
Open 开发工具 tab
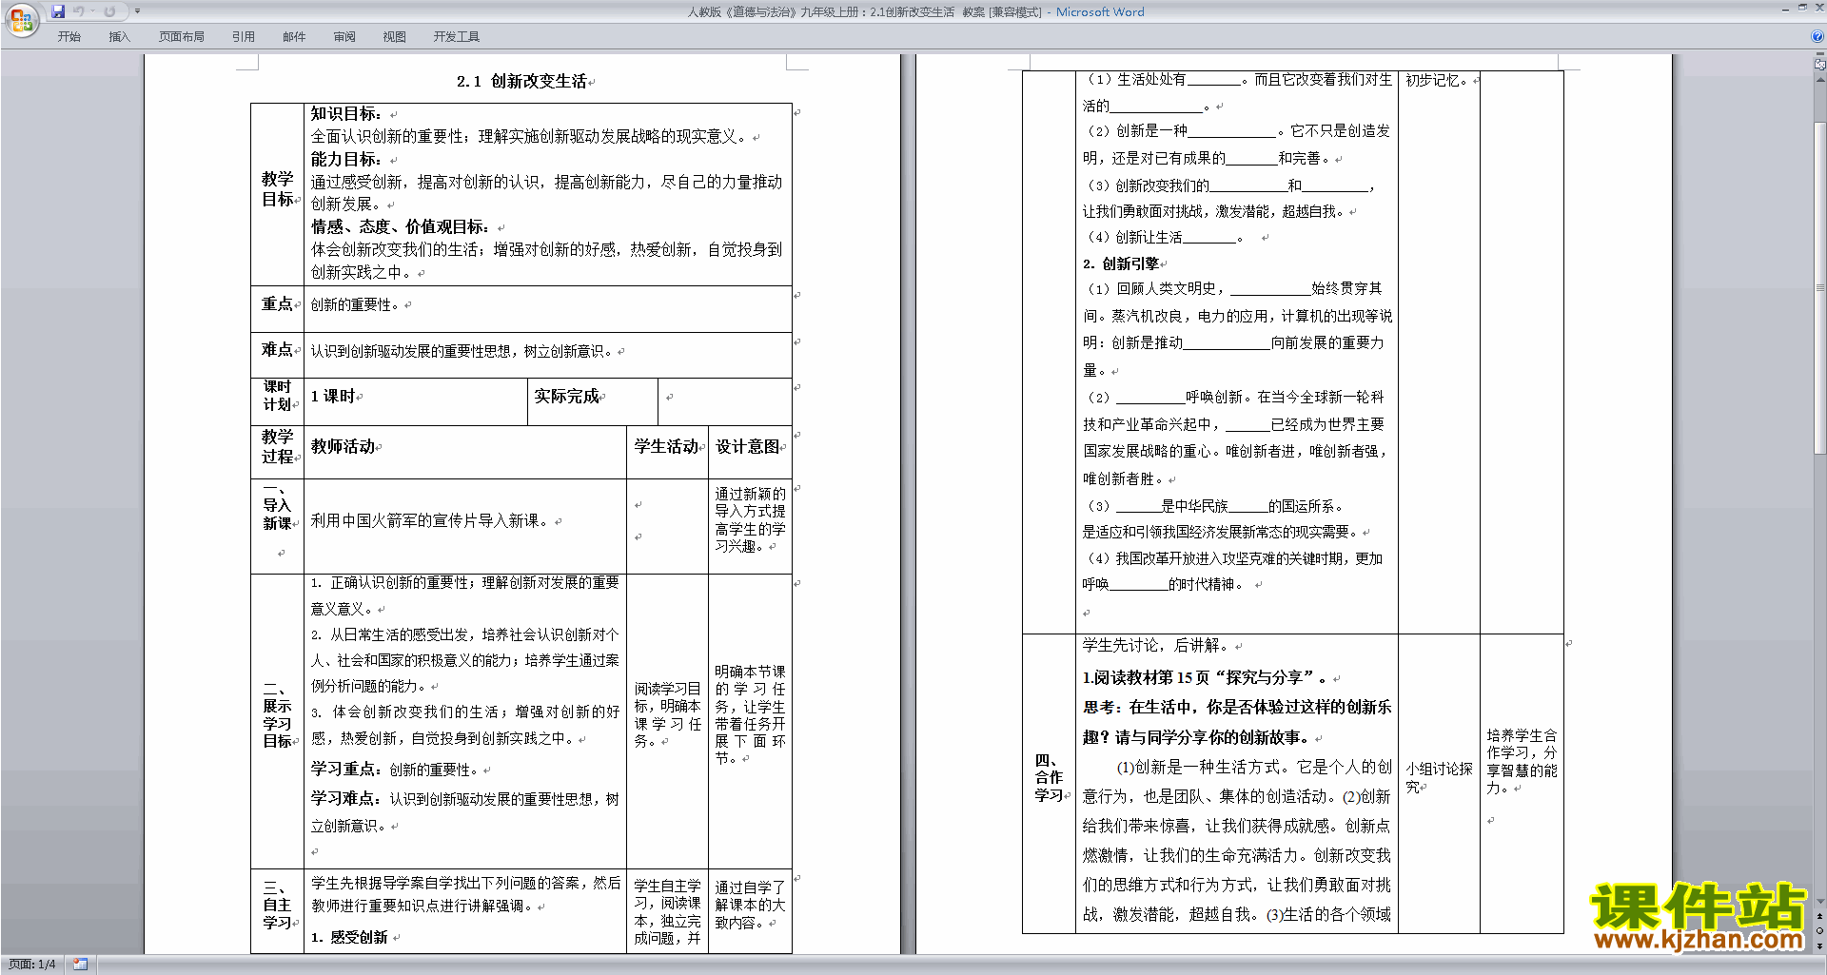pos(457,36)
